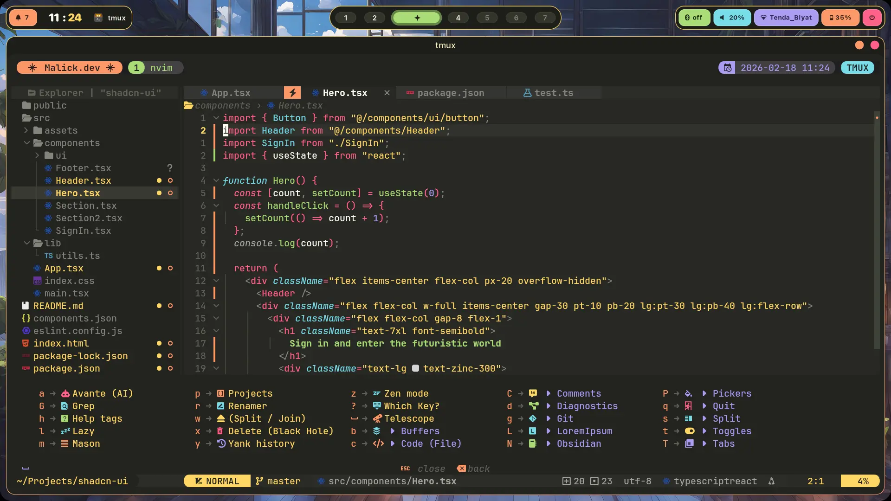Click the eslint.config.js icon
The image size is (891, 501).
click(26, 331)
